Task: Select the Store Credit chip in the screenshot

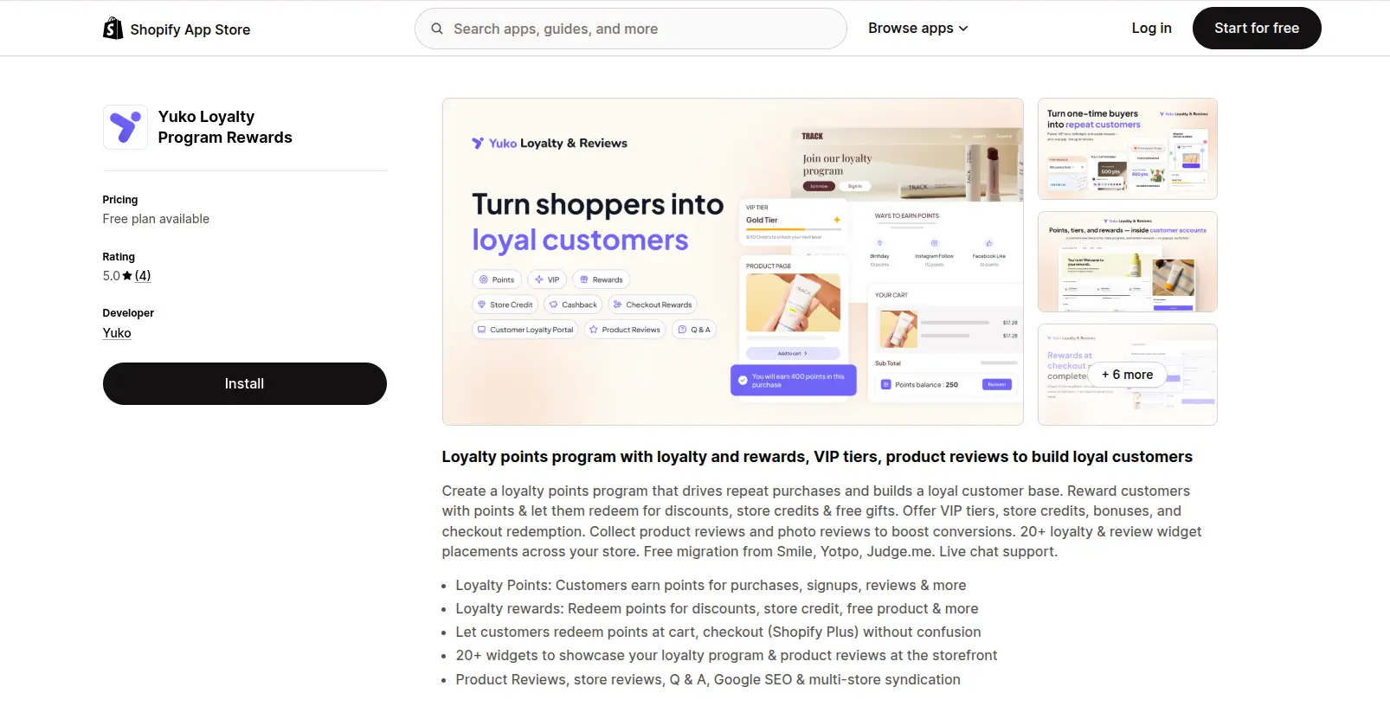Action: 504,304
